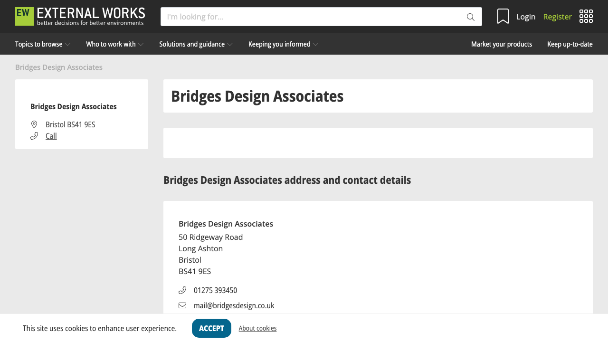Accept the cookies notice
Screen dimensions: 608x342
(x=211, y=328)
